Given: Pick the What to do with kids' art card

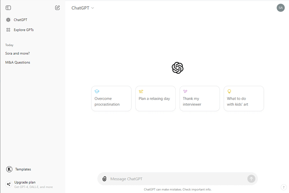Looking at the screenshot, I should (244, 98).
